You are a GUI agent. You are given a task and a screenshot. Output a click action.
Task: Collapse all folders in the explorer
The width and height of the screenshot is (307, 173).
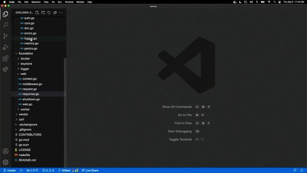pos(55,12)
